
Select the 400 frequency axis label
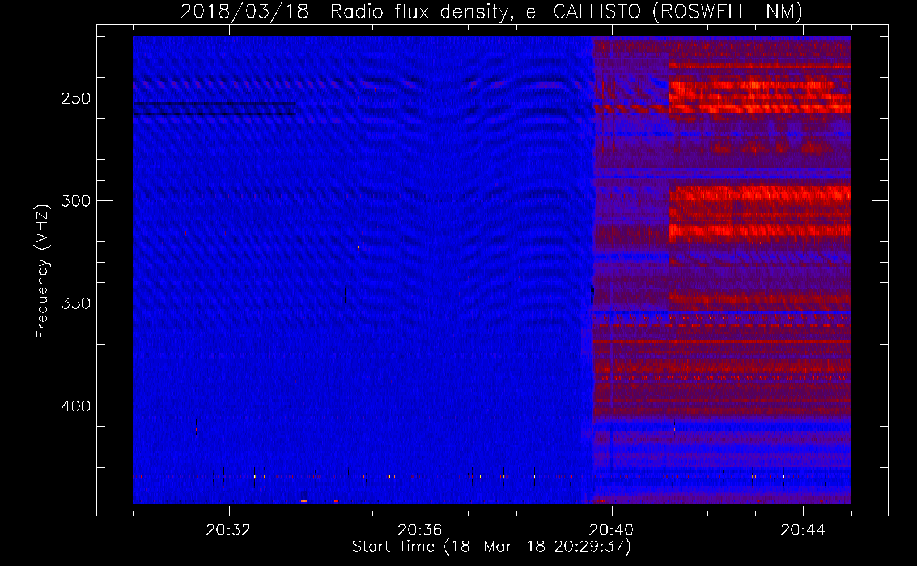76,406
